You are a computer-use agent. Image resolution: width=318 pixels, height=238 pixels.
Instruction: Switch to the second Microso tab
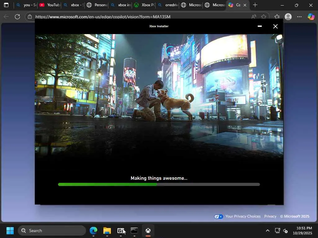(x=215, y=5)
